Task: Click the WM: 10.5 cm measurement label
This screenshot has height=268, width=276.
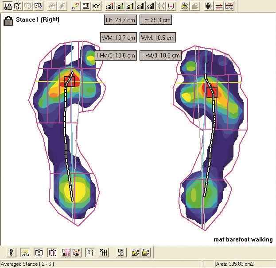Action: (x=157, y=38)
